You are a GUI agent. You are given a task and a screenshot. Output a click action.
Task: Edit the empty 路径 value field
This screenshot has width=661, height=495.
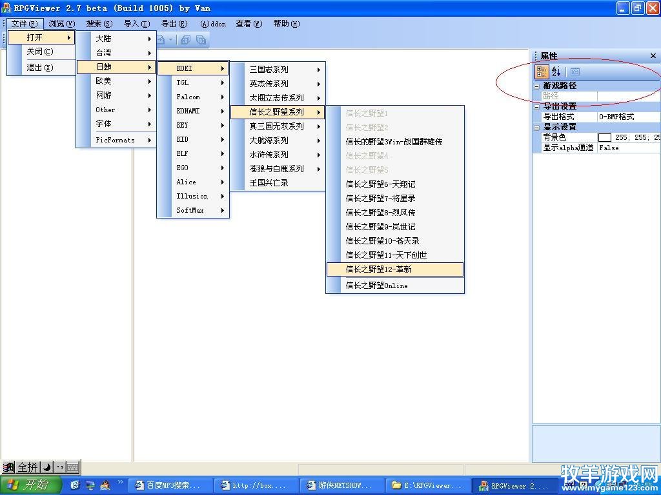tap(629, 97)
